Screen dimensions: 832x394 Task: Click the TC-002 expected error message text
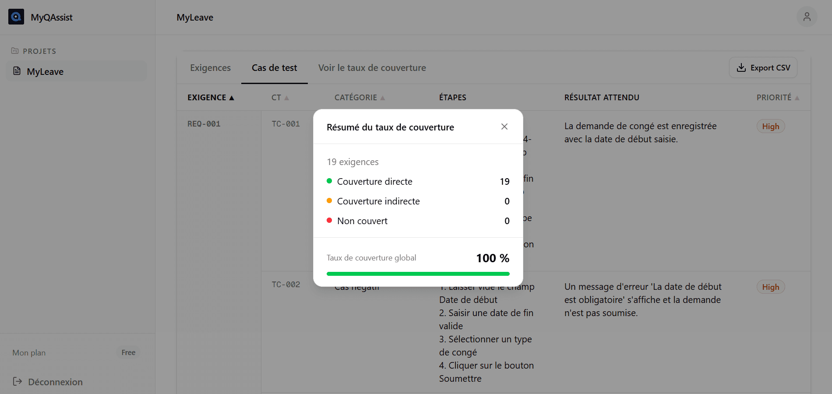pos(642,300)
